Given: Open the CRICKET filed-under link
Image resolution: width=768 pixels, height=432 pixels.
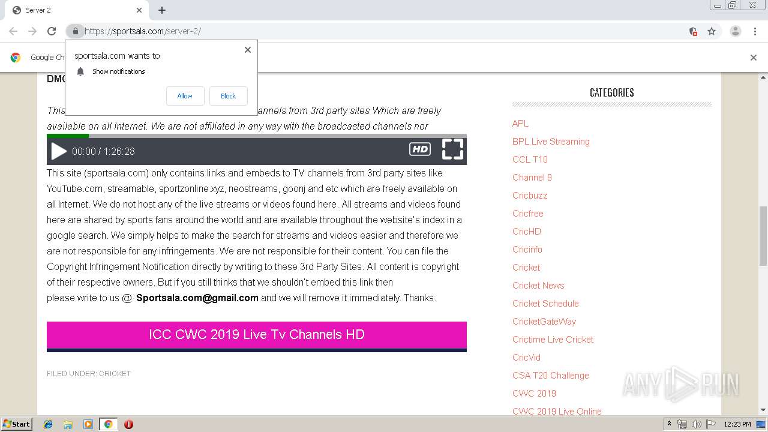Looking at the screenshot, I should point(115,373).
